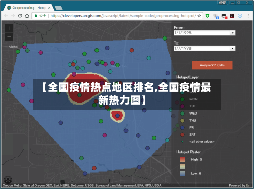Click the address bar URL
Image resolution: width=254 pixels, height=189 pixels.
[123, 16]
